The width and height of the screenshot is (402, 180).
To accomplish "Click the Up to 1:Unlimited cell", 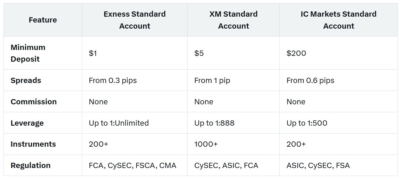I will (x=119, y=123).
